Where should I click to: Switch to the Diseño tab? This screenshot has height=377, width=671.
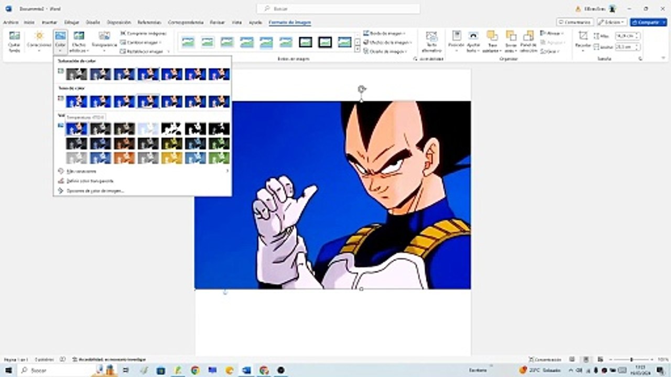coord(93,23)
